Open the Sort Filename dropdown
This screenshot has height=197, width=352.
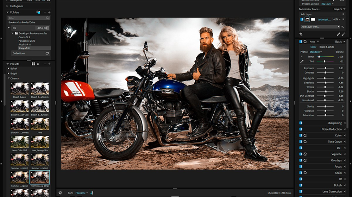click(82, 193)
